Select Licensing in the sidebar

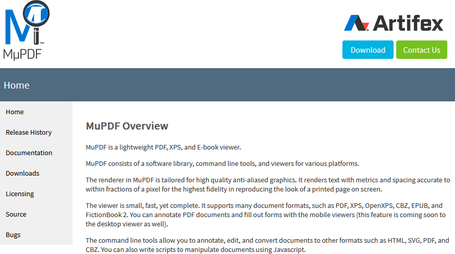pyautogui.click(x=20, y=194)
